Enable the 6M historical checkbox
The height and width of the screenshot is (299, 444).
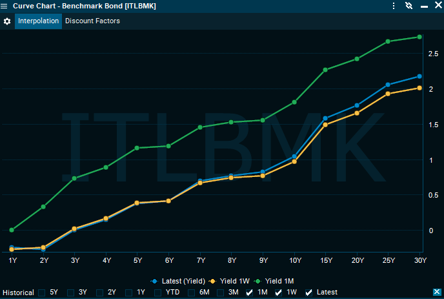[191, 293]
